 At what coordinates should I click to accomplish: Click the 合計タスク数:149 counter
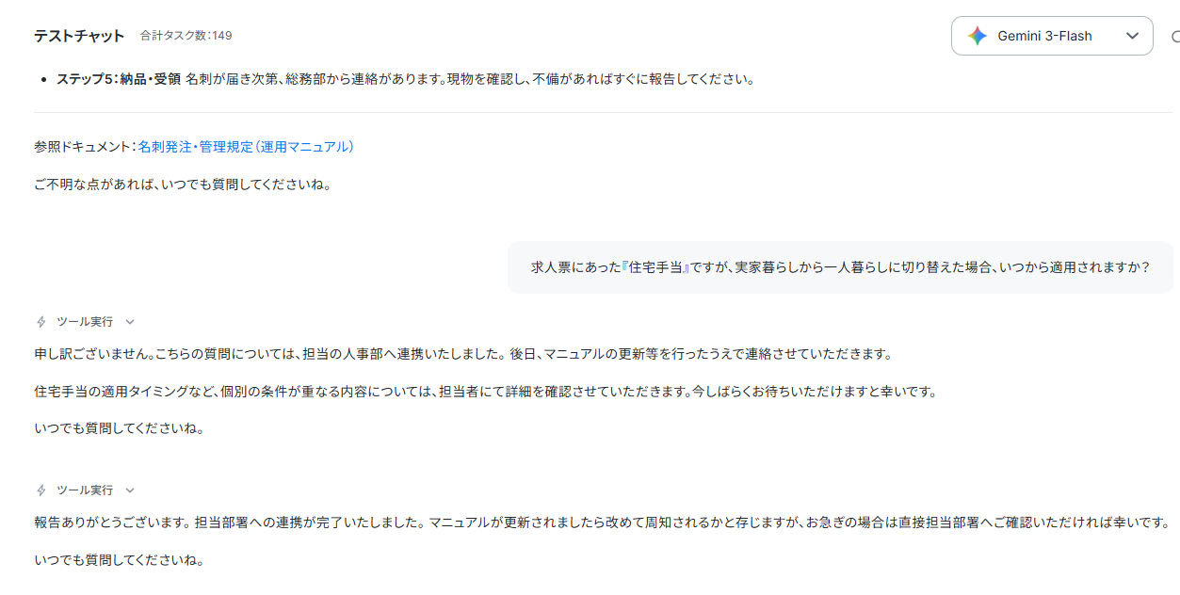tap(186, 36)
